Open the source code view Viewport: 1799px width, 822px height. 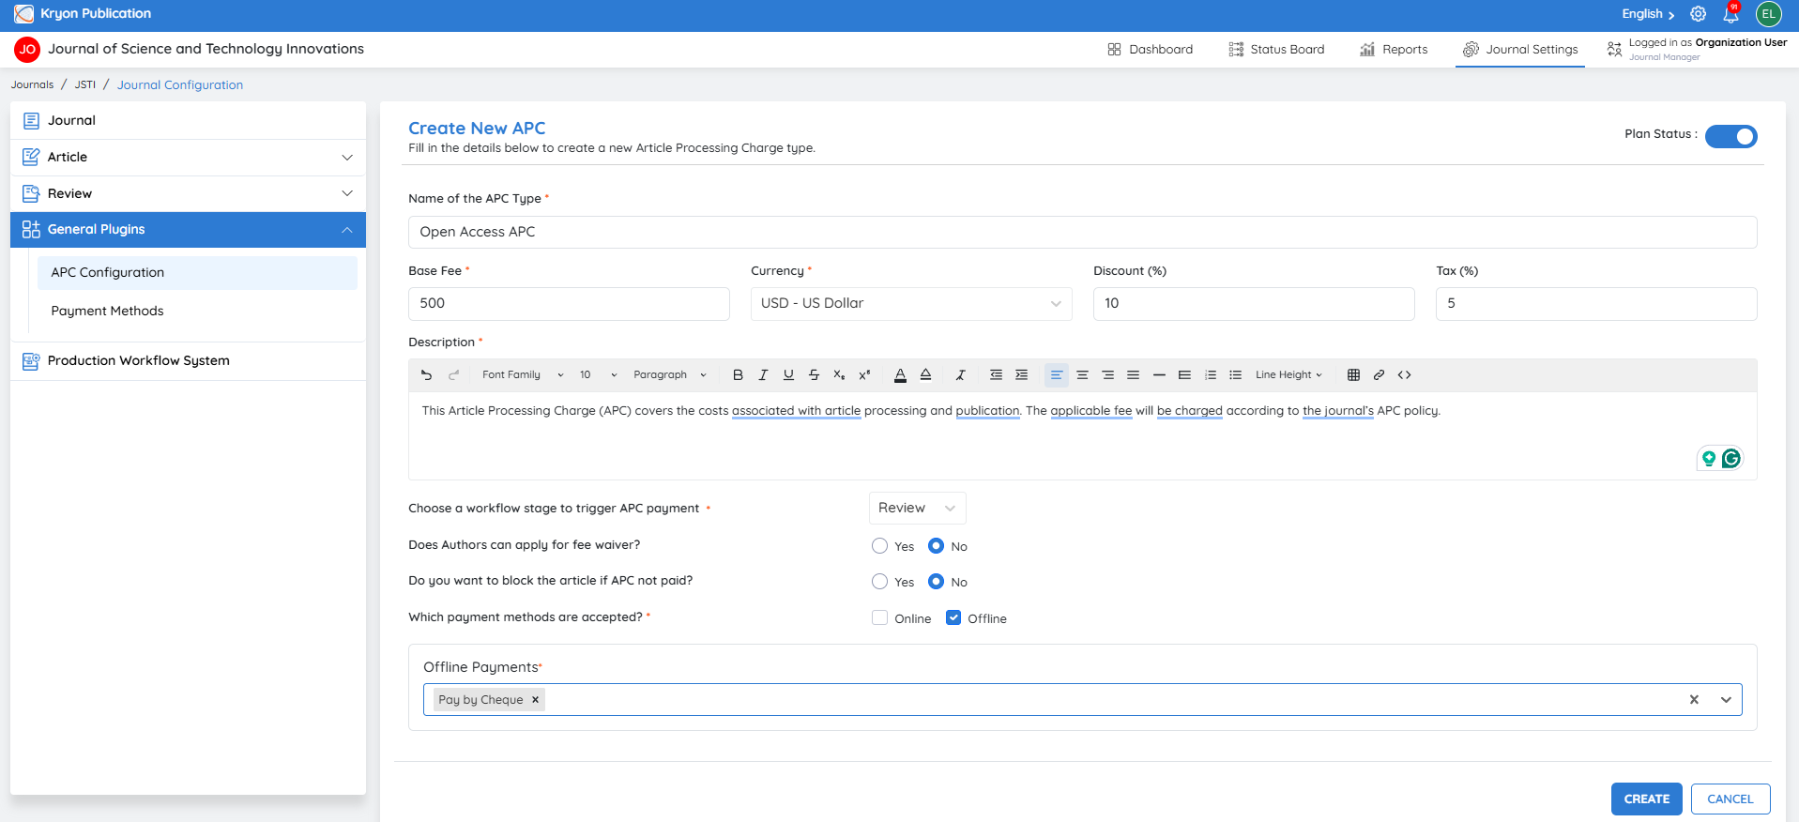pos(1404,375)
